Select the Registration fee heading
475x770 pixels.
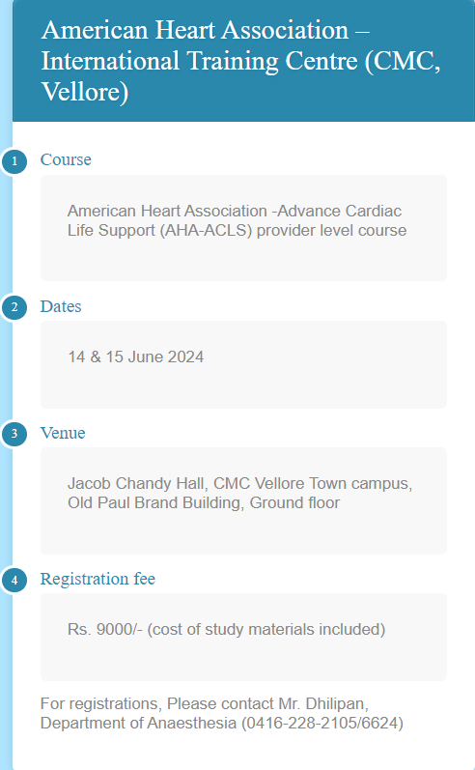(98, 579)
